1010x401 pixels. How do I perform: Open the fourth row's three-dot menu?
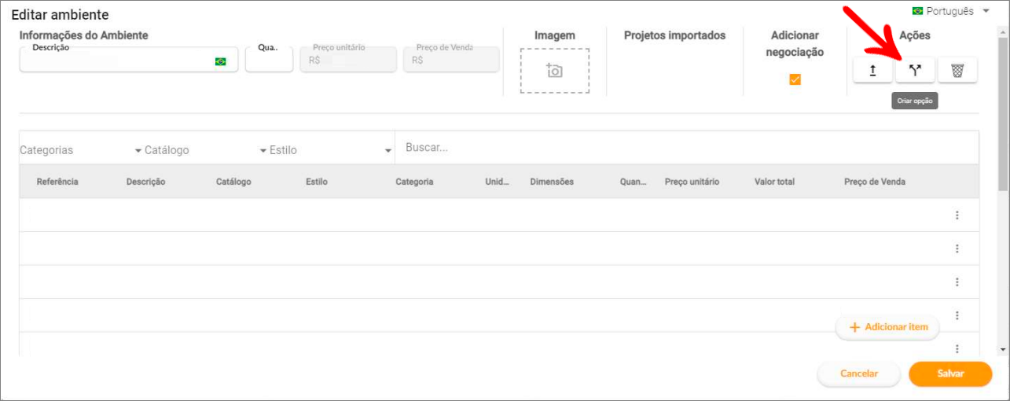coord(957,315)
